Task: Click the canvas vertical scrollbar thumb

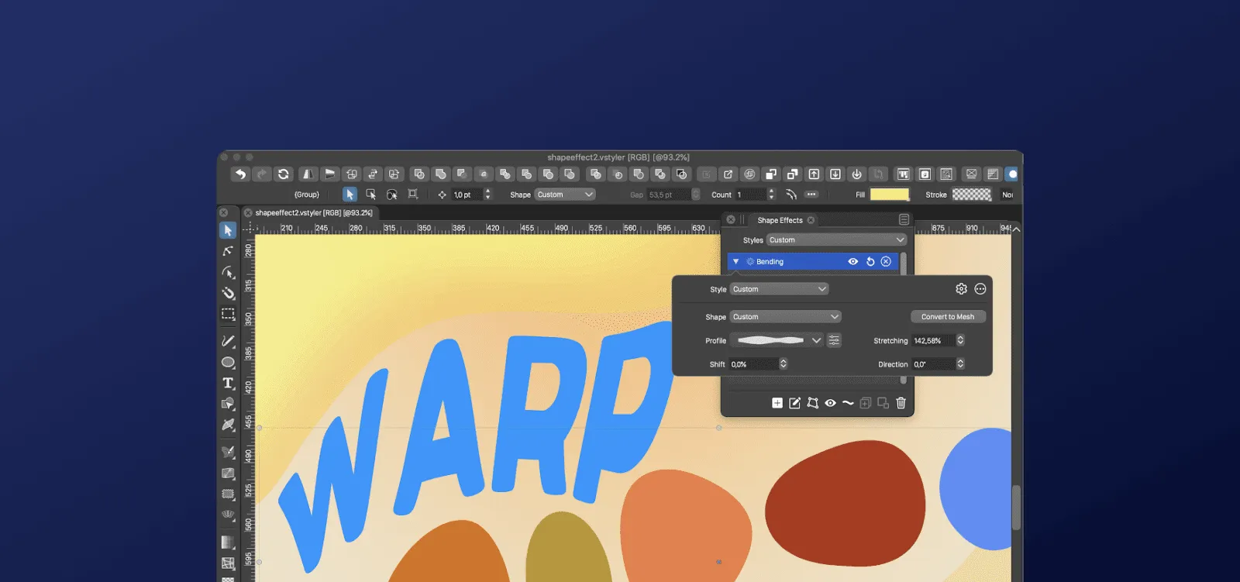Action: [1016, 508]
